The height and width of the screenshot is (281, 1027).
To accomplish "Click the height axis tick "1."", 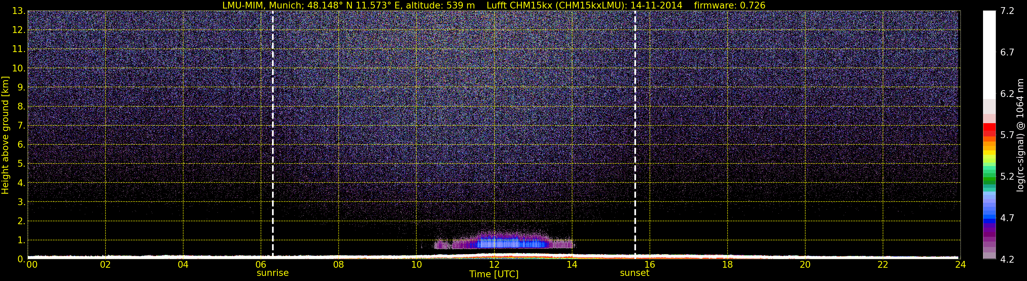I will [21, 240].
